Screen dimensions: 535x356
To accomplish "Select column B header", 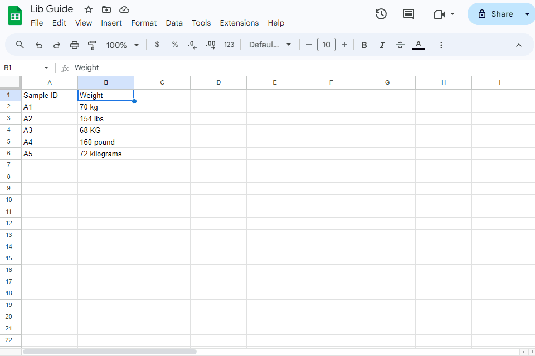I will pyautogui.click(x=106, y=82).
